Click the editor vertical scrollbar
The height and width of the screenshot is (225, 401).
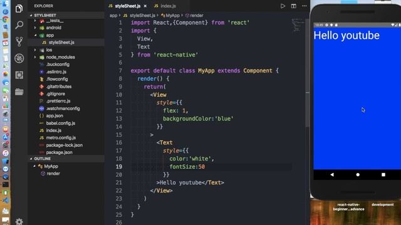tap(308, 74)
